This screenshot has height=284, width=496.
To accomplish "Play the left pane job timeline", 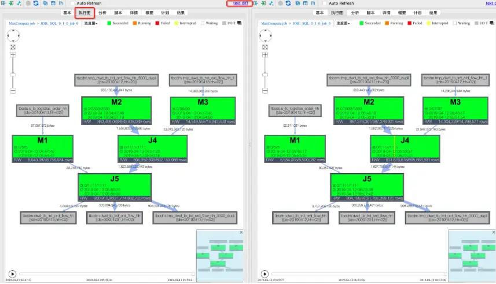I will point(12,274).
